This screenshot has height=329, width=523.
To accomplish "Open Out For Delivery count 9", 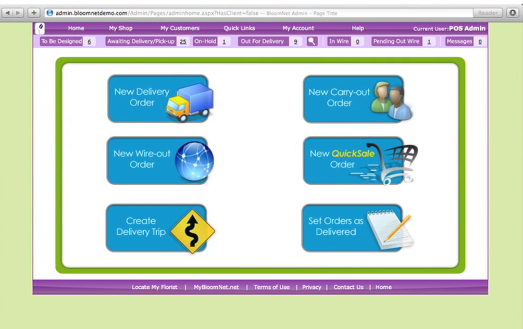I will pyautogui.click(x=295, y=42).
